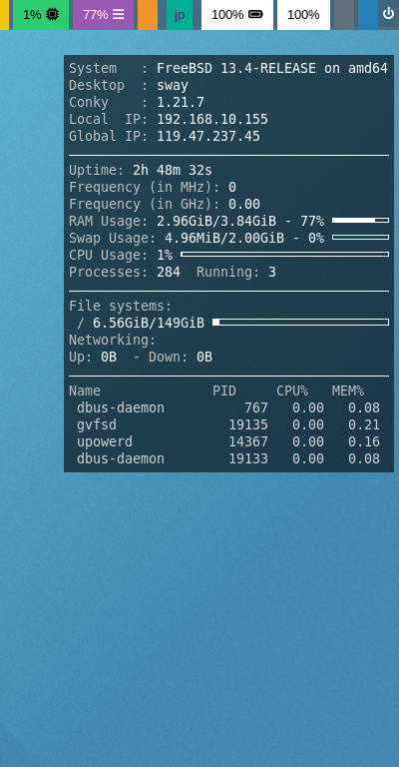Click the gvfsd process name

coord(97,424)
